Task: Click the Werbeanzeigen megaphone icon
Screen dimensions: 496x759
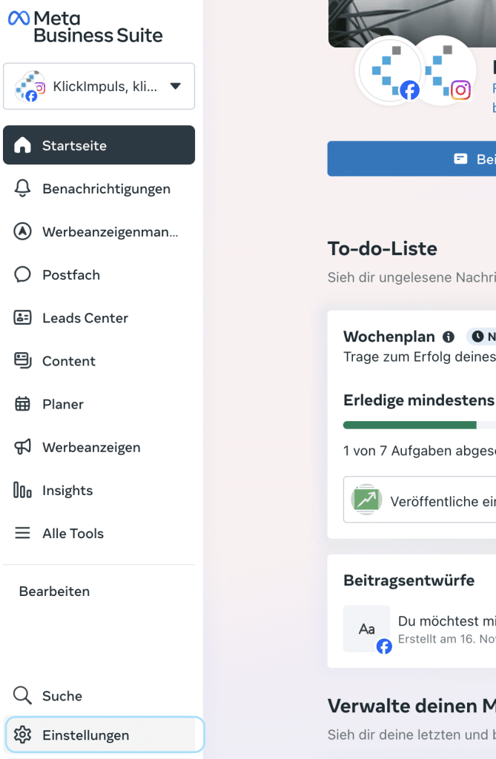Action: coord(23,447)
